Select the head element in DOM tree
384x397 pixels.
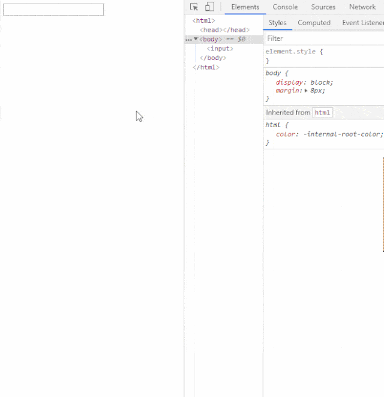point(224,30)
